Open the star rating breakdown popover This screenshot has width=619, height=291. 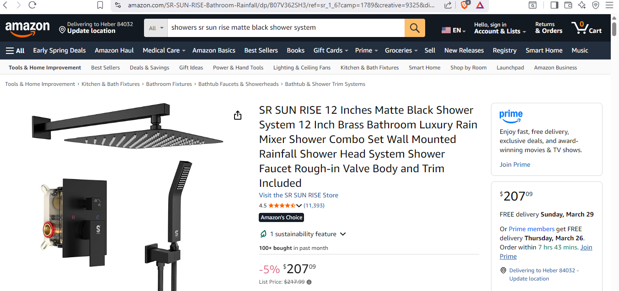tap(299, 206)
